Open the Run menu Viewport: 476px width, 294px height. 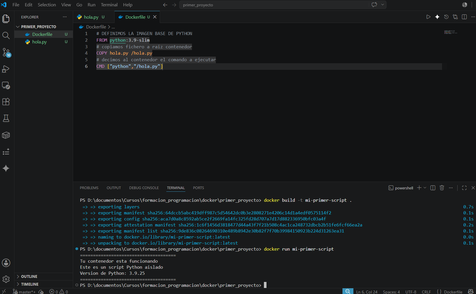pyautogui.click(x=92, y=5)
